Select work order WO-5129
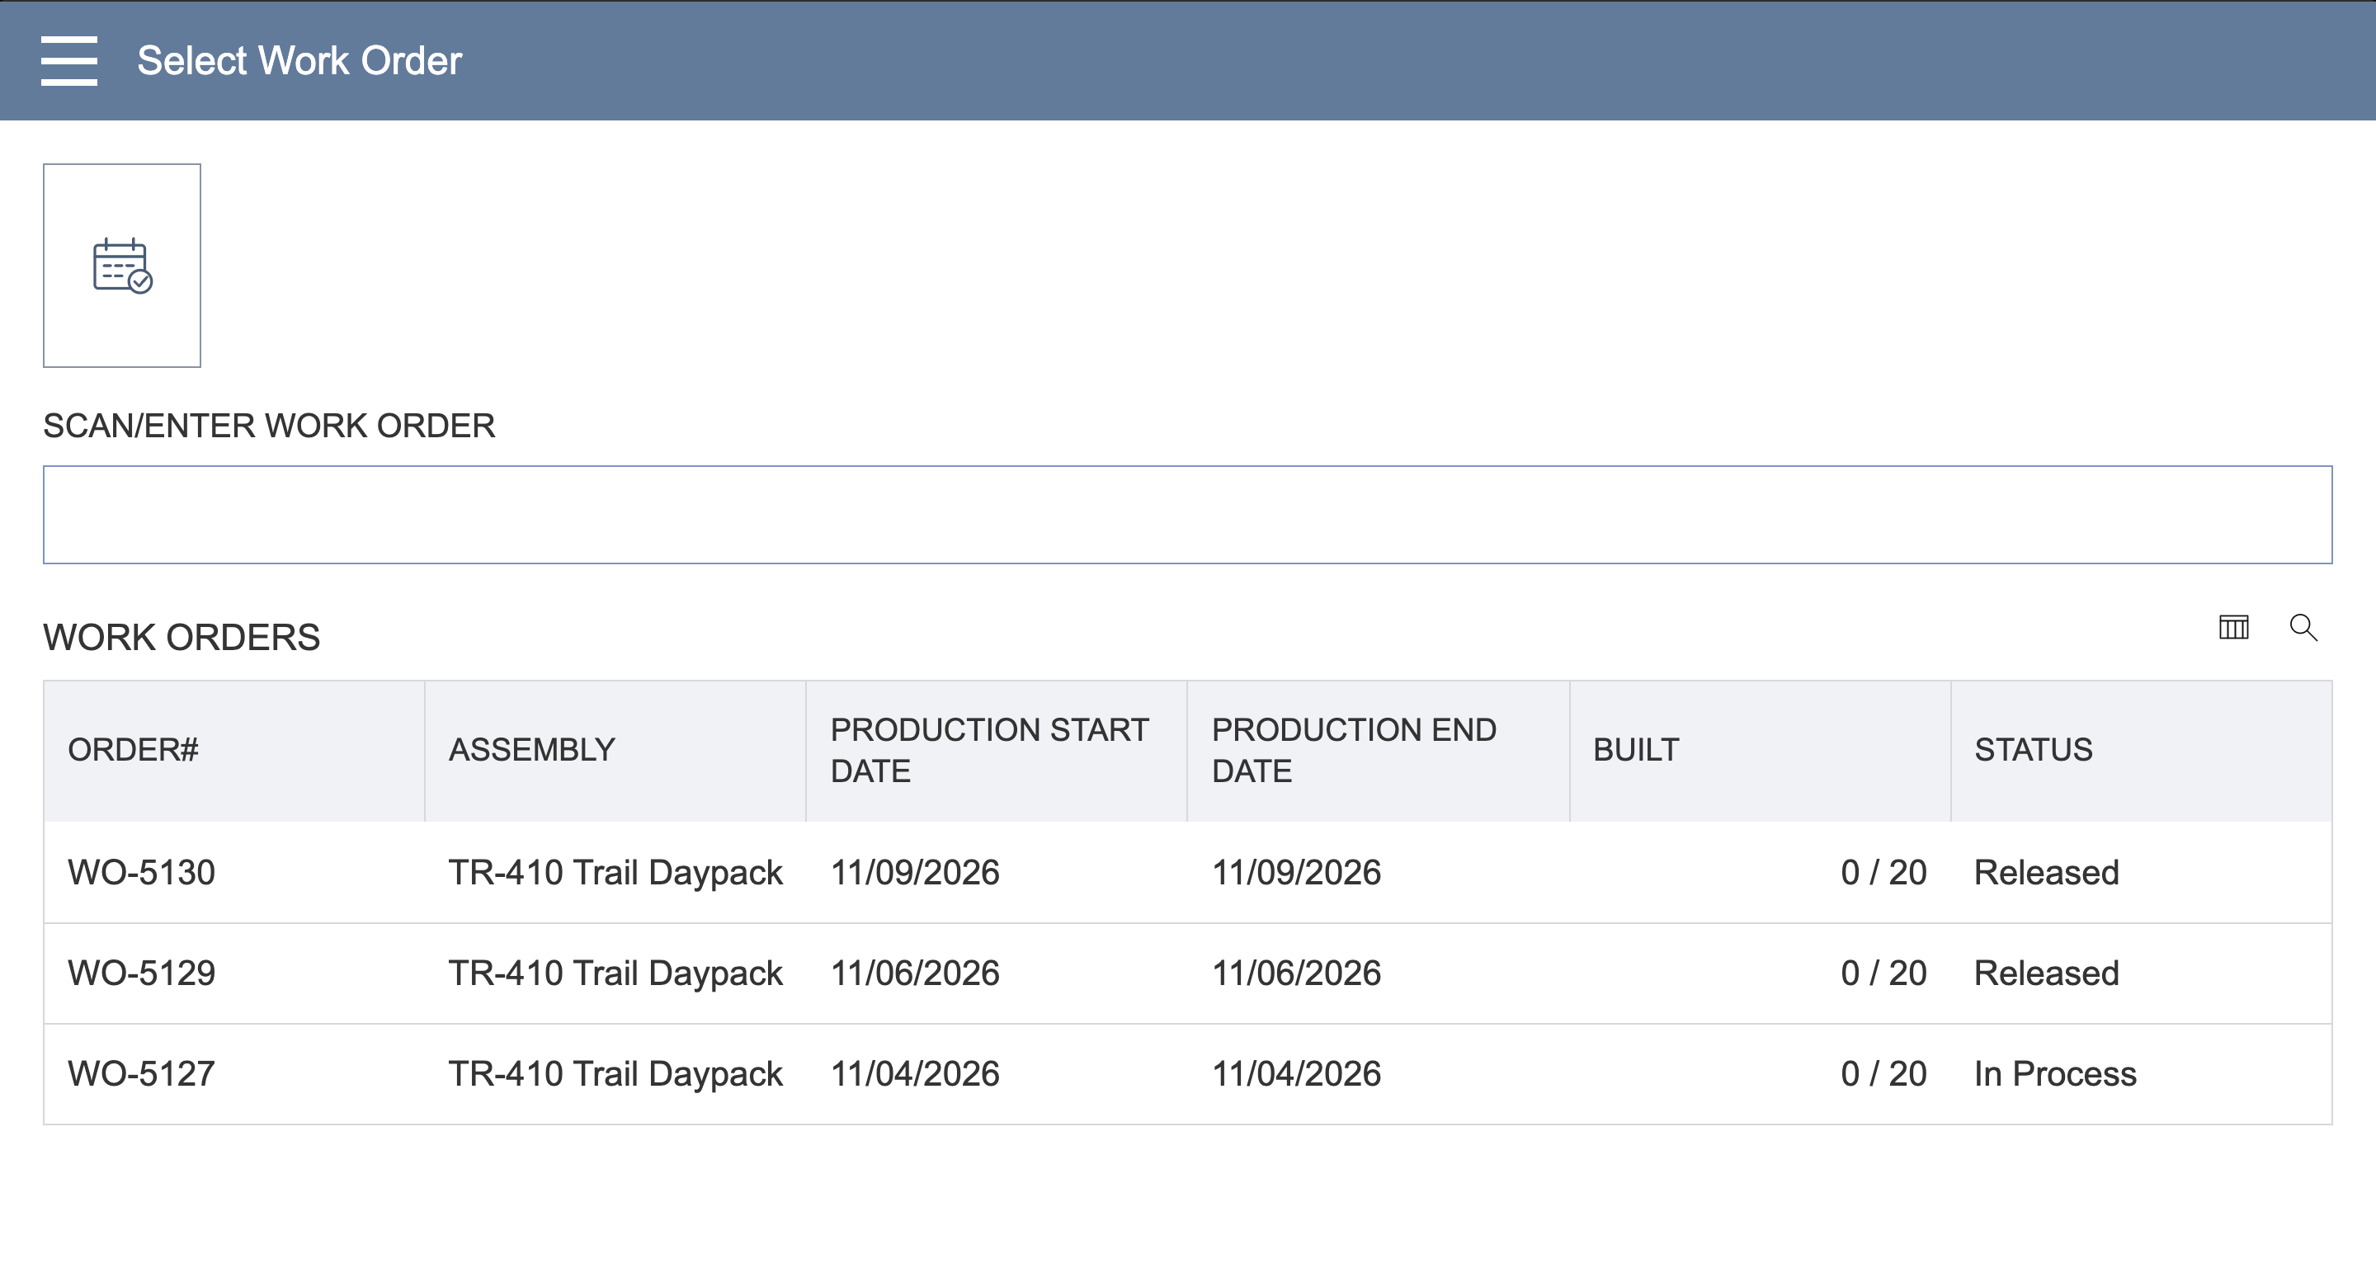The image size is (2376, 1287). (141, 973)
